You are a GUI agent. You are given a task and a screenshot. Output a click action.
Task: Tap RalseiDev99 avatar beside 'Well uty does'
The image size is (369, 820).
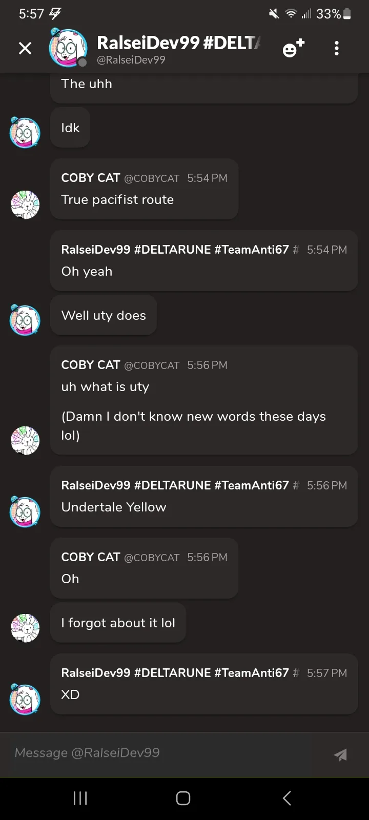[25, 320]
